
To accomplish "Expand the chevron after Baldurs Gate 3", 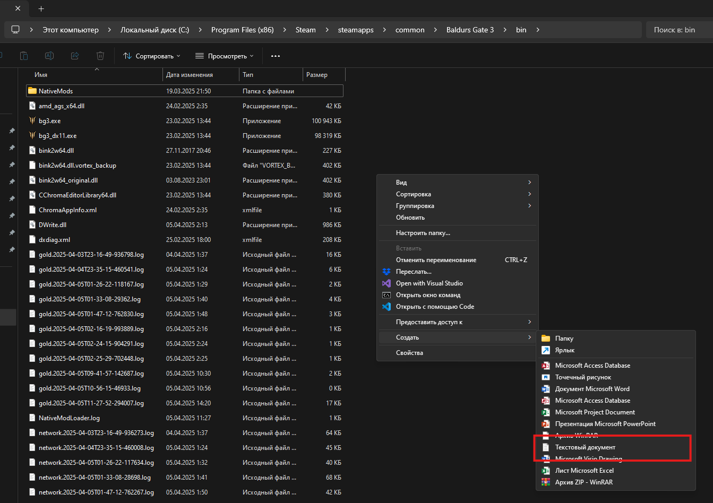I will tap(505, 30).
